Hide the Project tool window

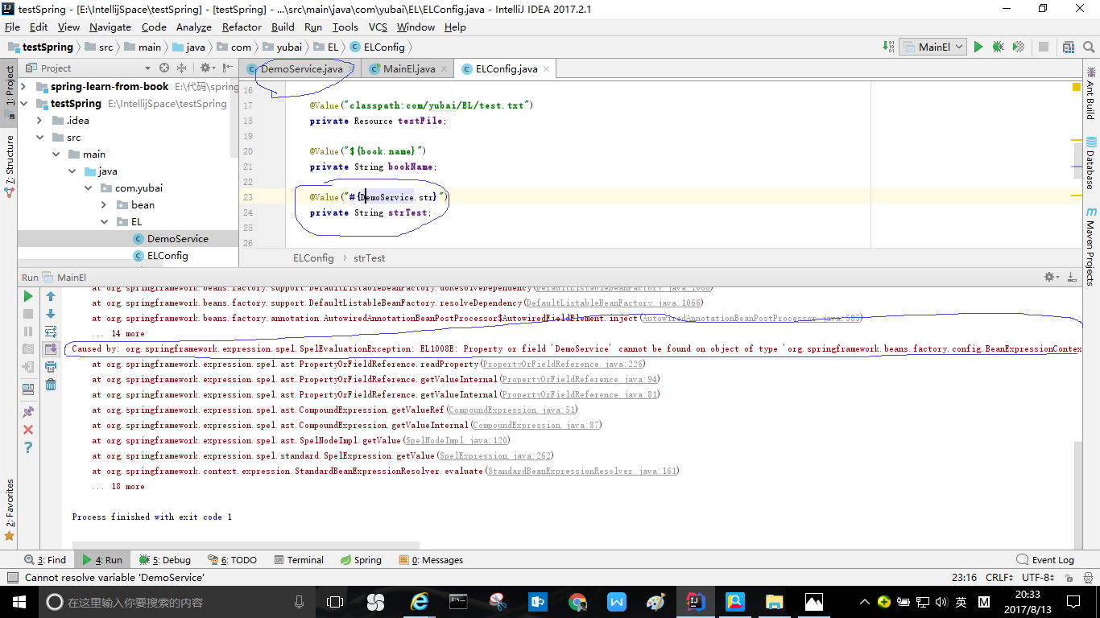[x=227, y=68]
